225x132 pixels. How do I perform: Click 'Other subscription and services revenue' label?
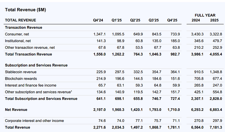pos(38,92)
